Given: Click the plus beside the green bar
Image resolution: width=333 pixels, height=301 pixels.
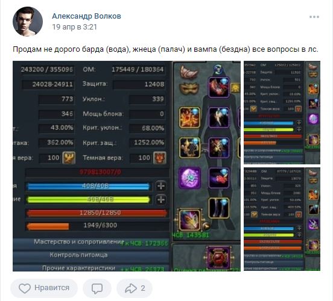Looking at the screenshot, I should 160,199.
